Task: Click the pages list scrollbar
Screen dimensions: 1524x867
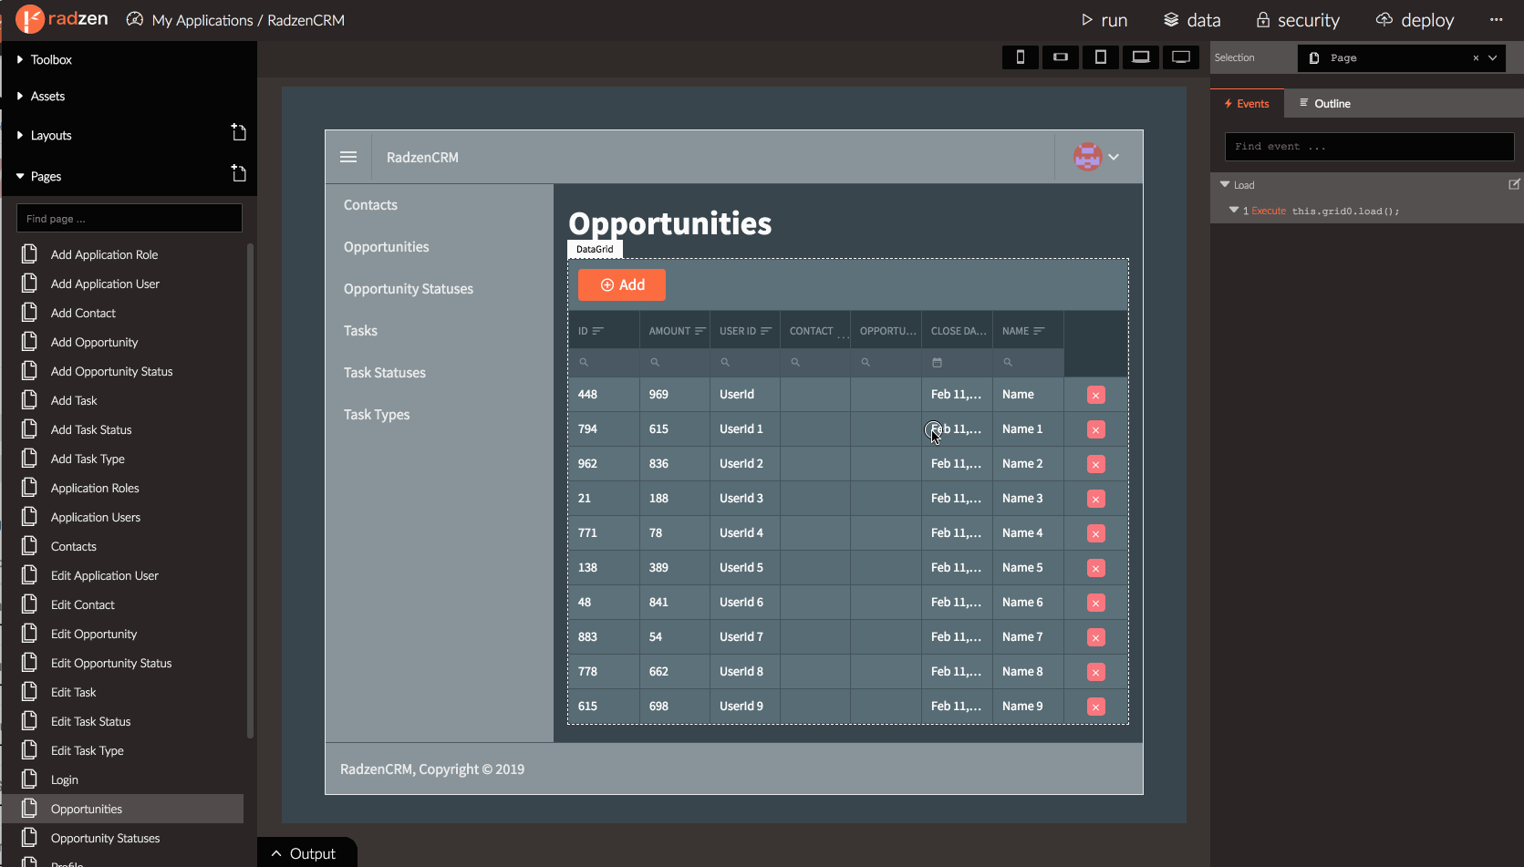Action: pos(250,490)
